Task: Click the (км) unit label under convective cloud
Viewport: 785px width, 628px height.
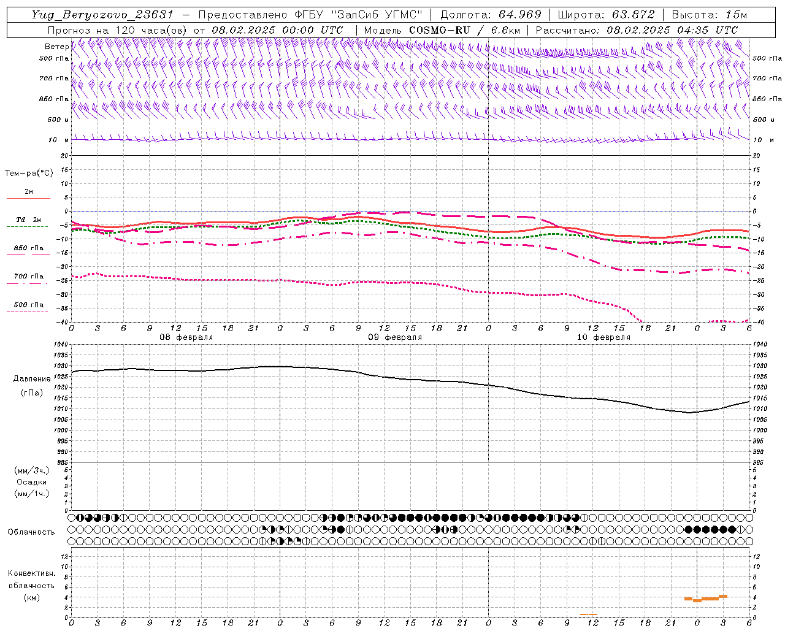Action: pos(31,597)
